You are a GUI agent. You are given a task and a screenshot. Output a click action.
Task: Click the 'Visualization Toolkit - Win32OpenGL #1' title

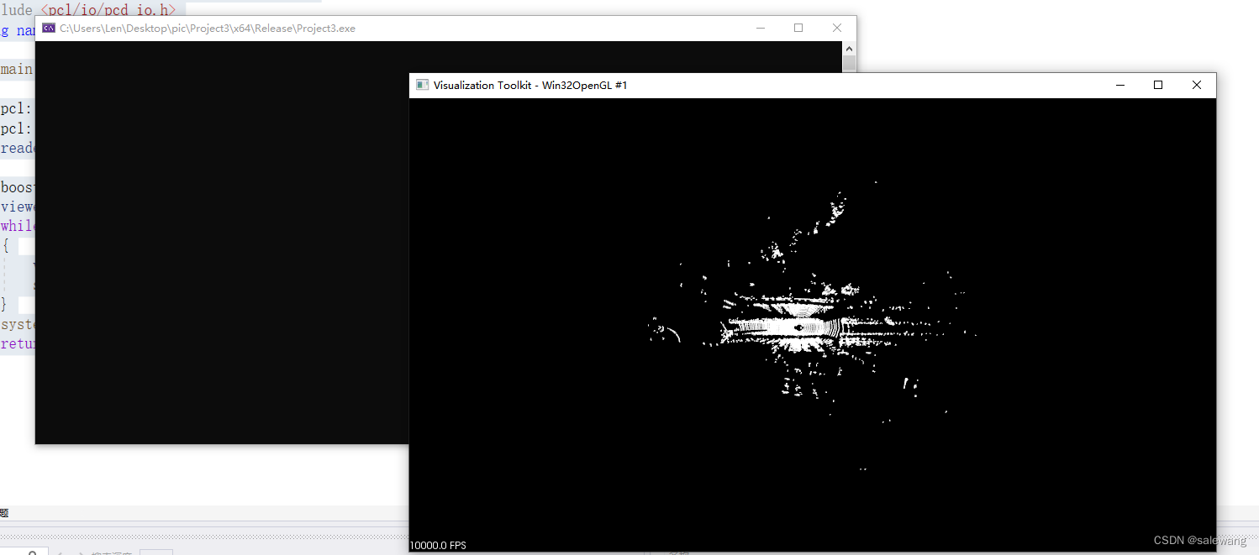[x=530, y=85]
